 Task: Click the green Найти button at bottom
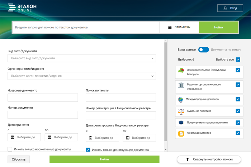point(104,159)
